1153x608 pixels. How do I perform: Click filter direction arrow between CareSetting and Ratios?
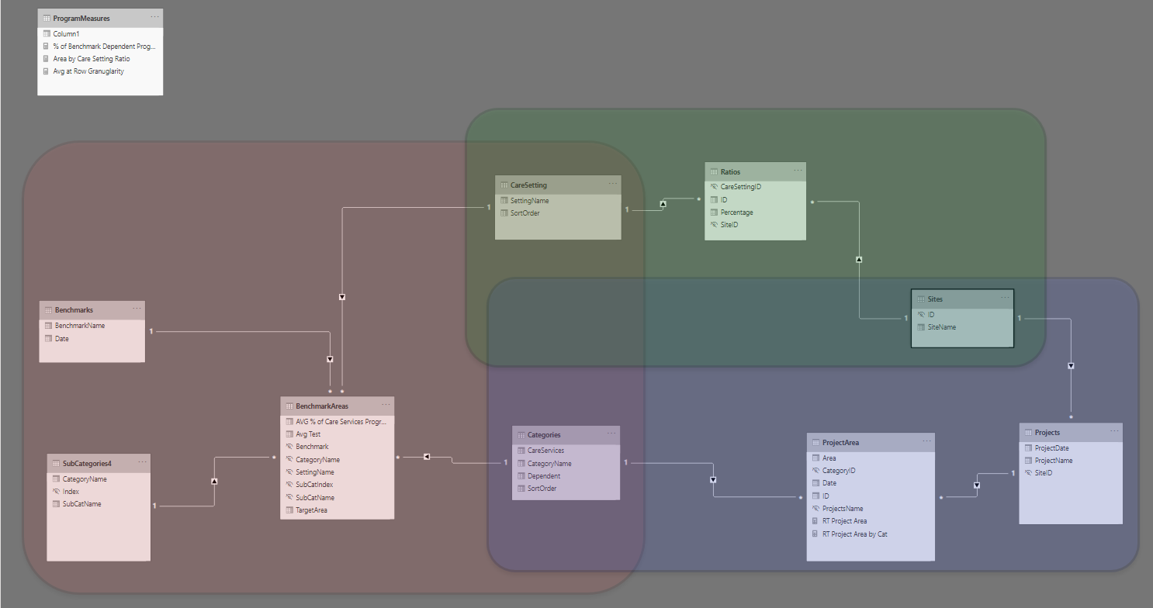[663, 204]
